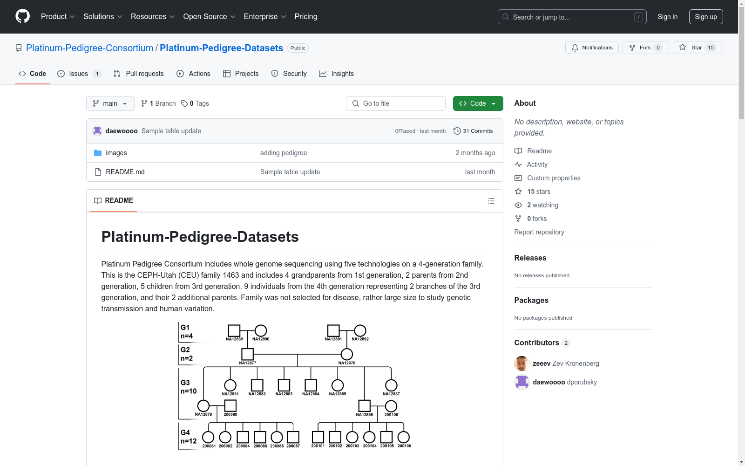This screenshot has height=466, width=745.
Task: Click the Readme book icon in About
Action: (x=518, y=151)
